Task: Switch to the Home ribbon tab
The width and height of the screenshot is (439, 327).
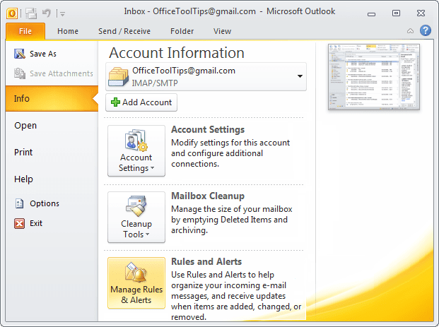Action: 68,31
